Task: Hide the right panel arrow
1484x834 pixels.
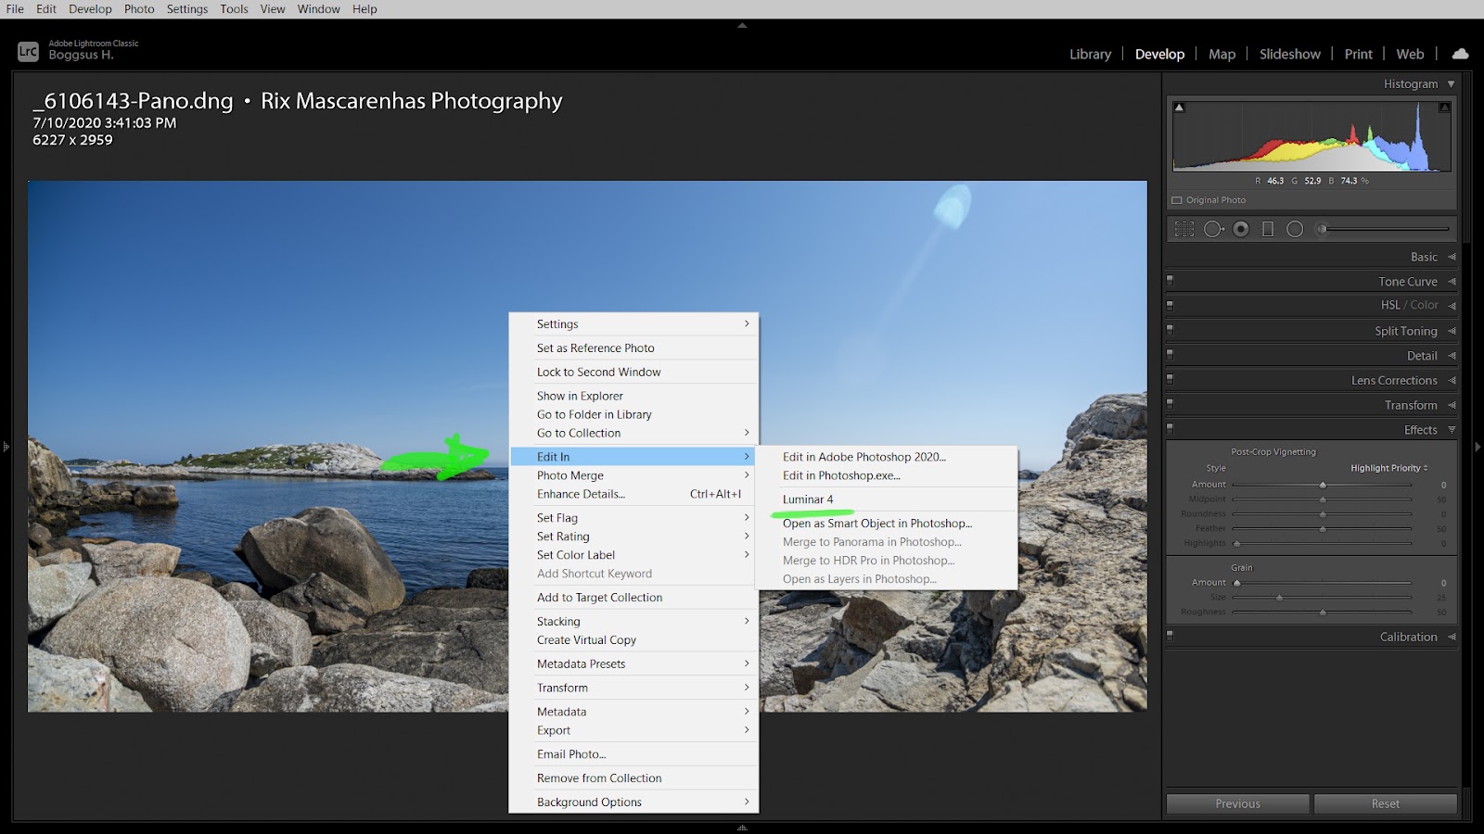Action: [x=1478, y=447]
